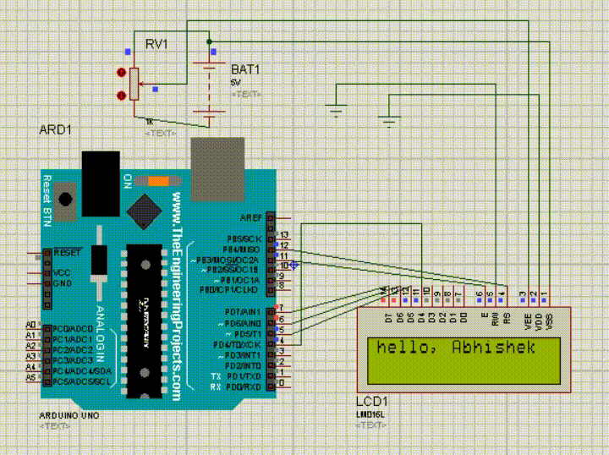The height and width of the screenshot is (455, 609).
Task: Select the 5V value under BAT1
Action: 235,83
